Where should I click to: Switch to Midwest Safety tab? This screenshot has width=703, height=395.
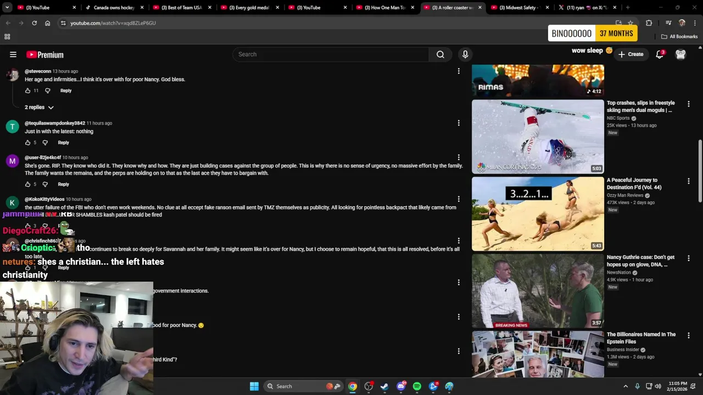520,8
